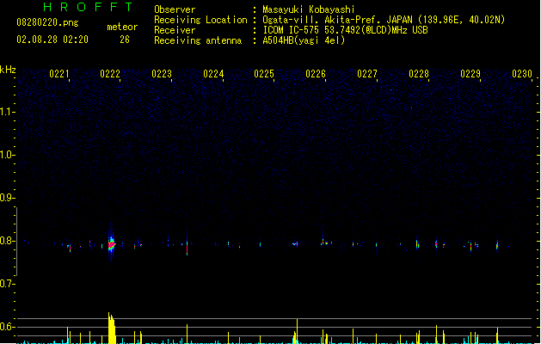Screen dimensions: 541x344
Task: Click the 0229 time marker
Action: [470, 74]
